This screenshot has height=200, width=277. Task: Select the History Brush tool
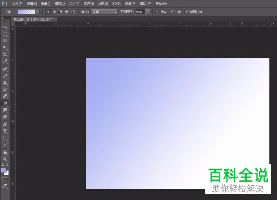click(x=5, y=89)
